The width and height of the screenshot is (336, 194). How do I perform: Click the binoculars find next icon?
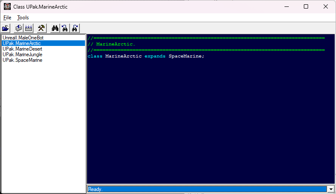click(x=75, y=28)
